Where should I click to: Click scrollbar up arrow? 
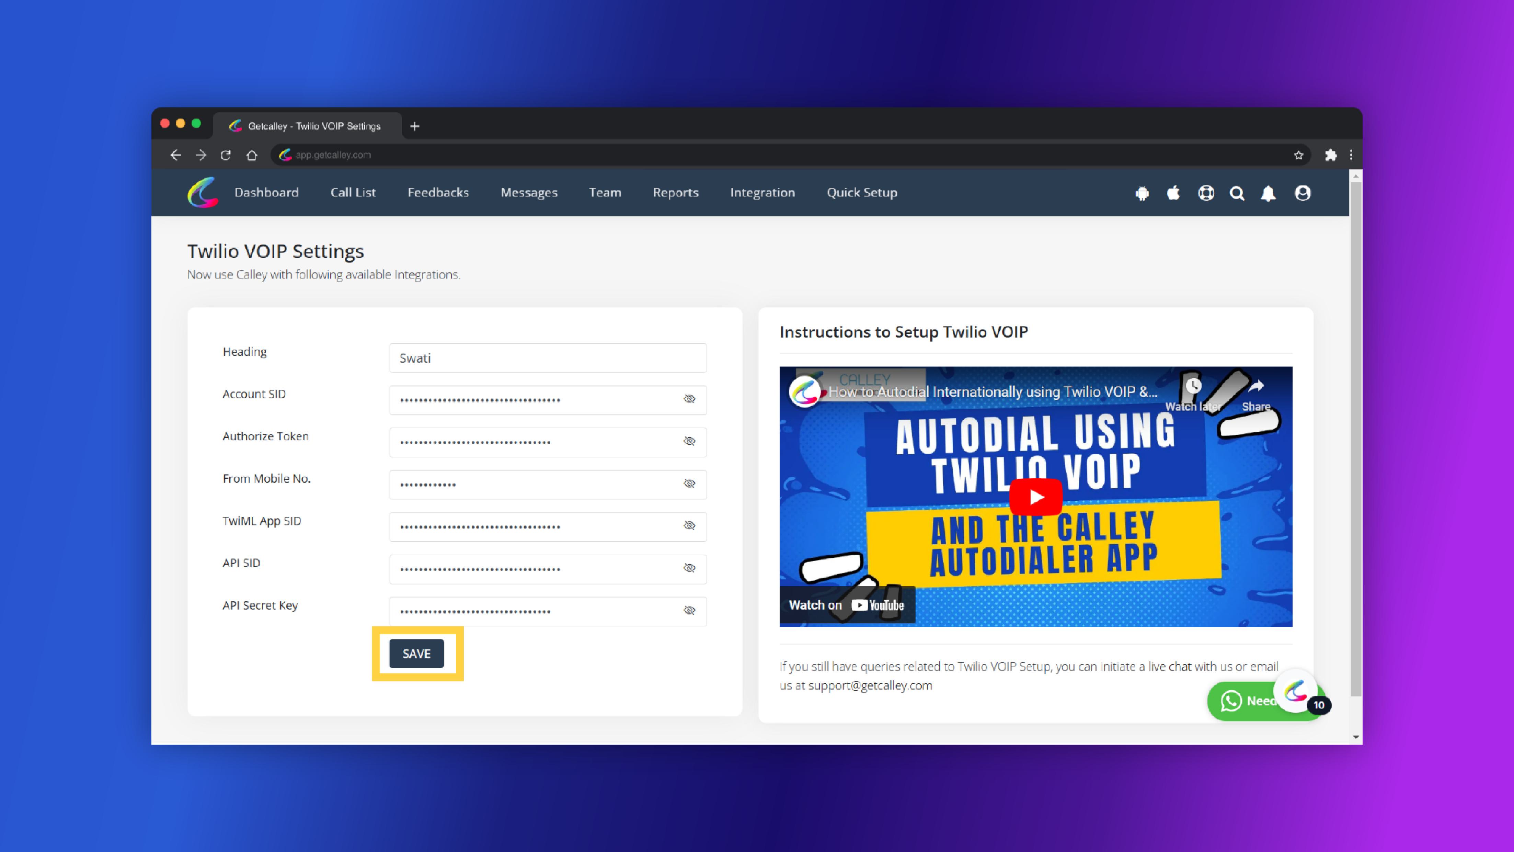[x=1355, y=176]
